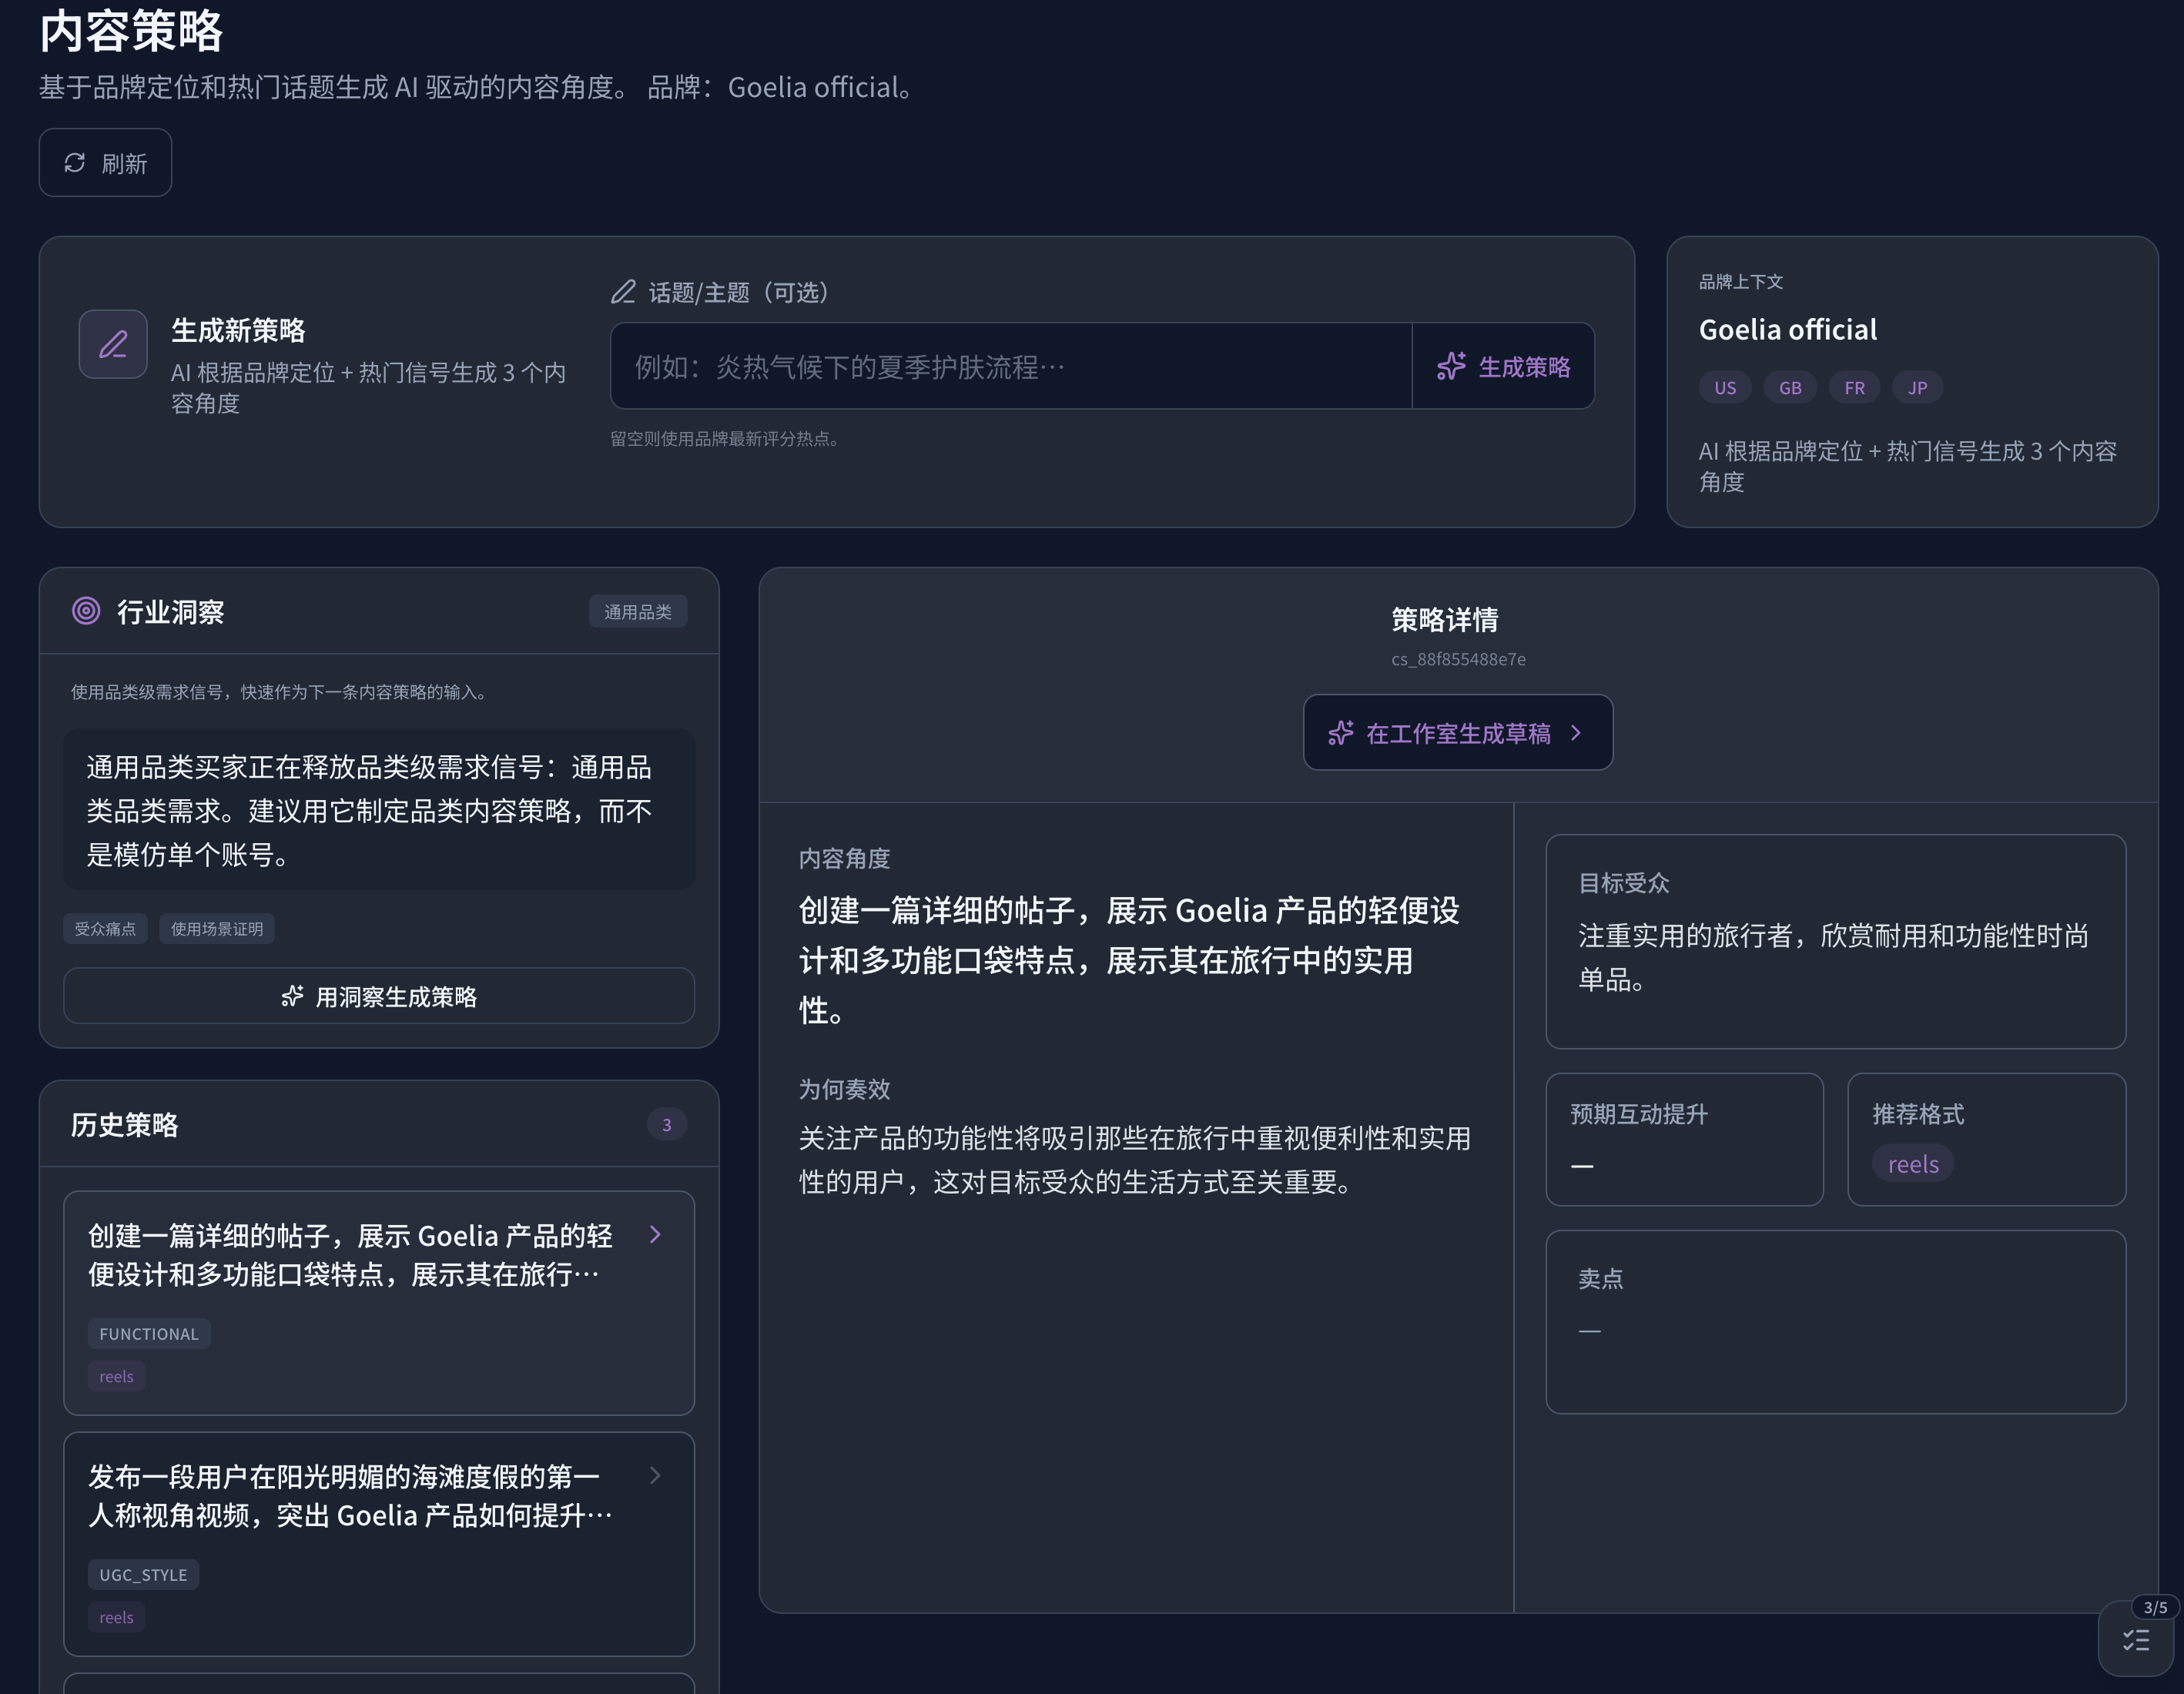Expand chevron on the FUNCTIONAL history card

655,1235
